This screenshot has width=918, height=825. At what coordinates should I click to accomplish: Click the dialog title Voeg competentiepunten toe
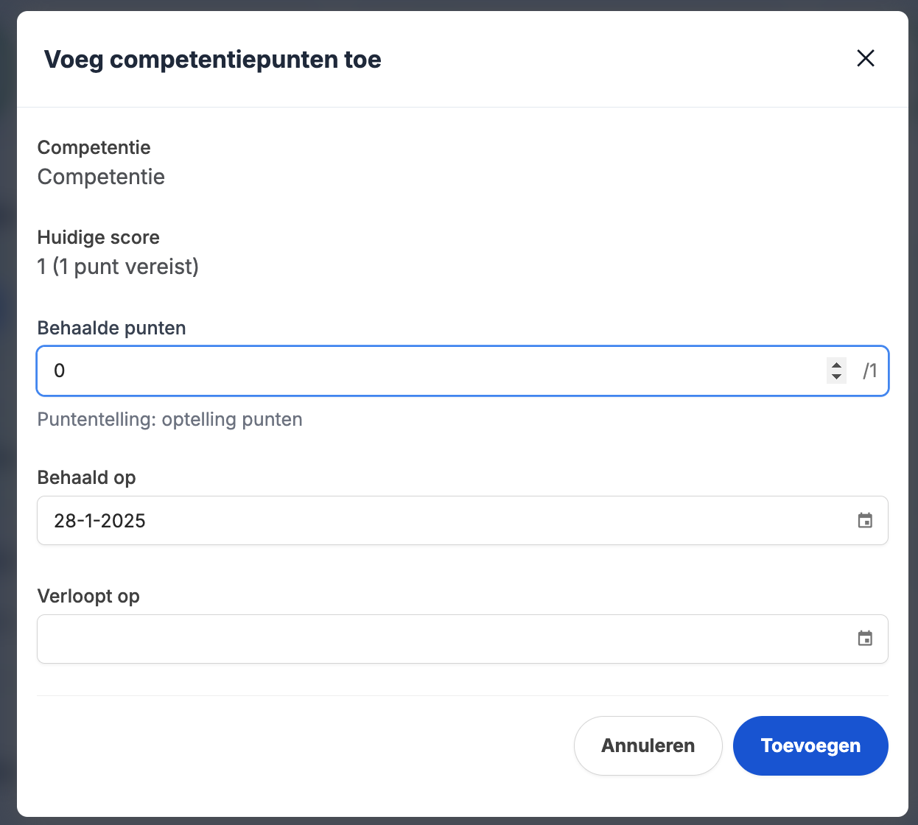click(x=212, y=60)
